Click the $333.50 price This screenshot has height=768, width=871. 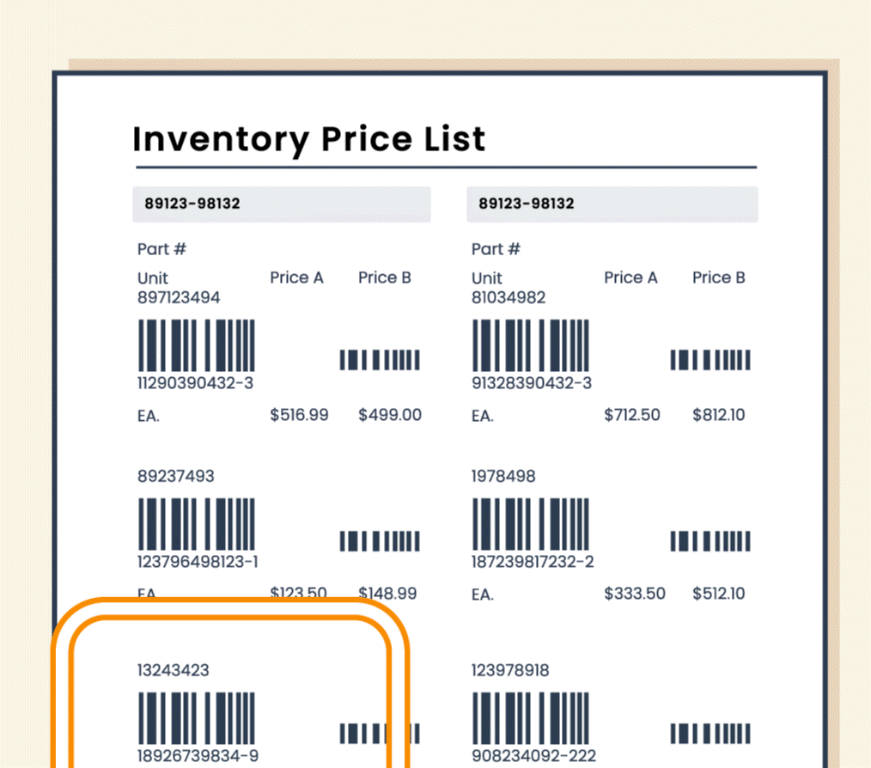(x=634, y=594)
